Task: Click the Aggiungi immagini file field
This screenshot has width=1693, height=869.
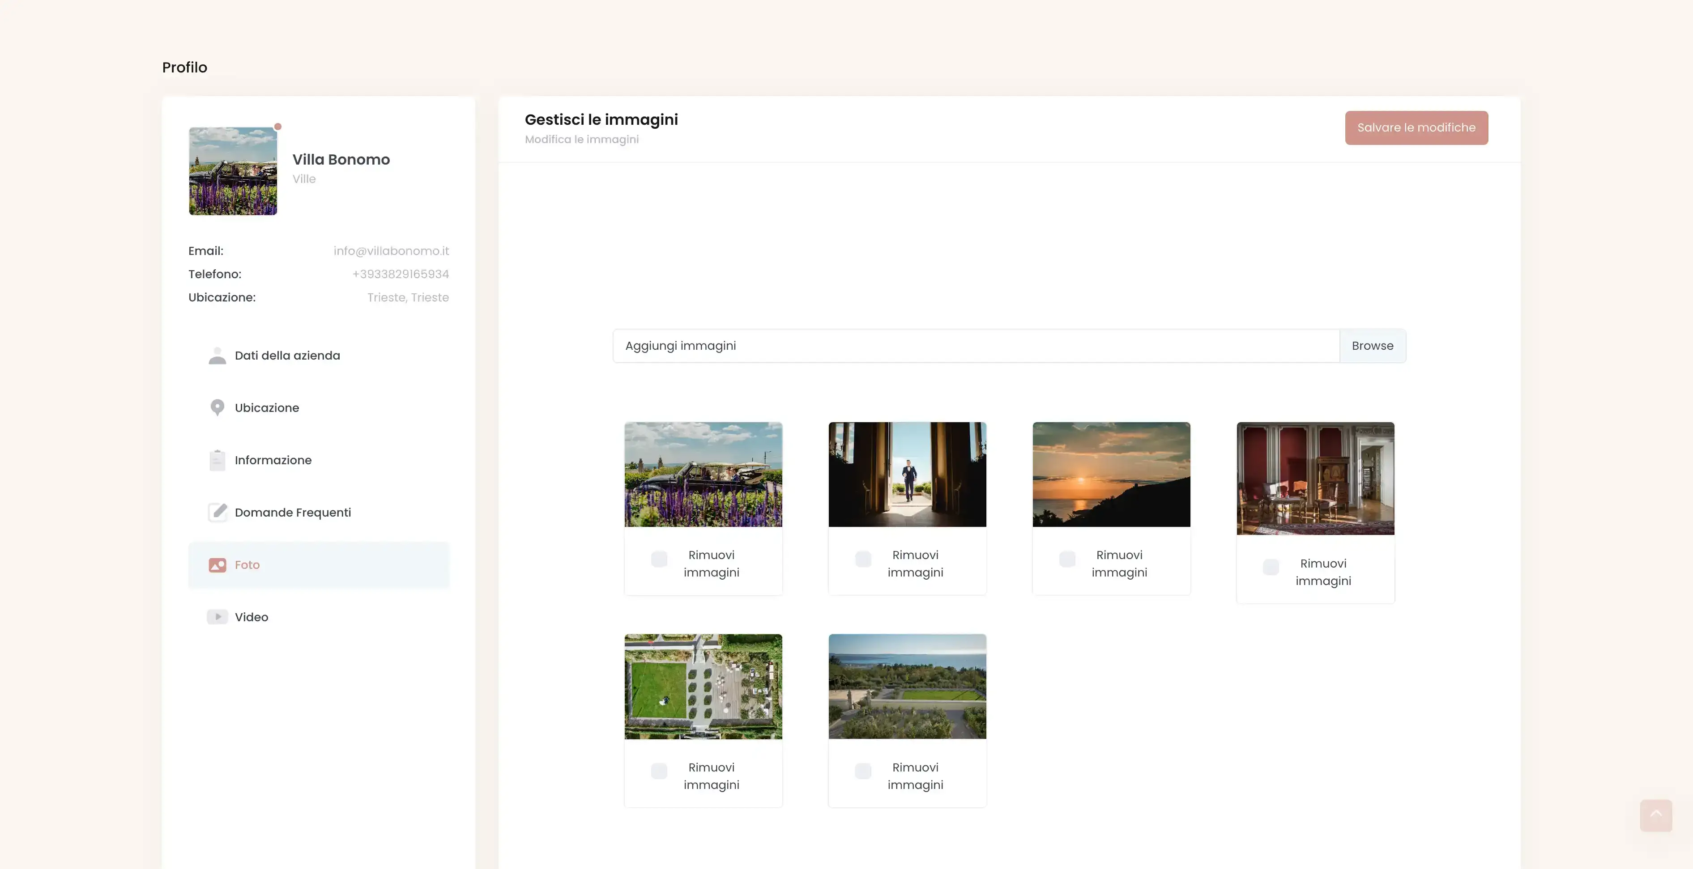Action: click(x=975, y=346)
